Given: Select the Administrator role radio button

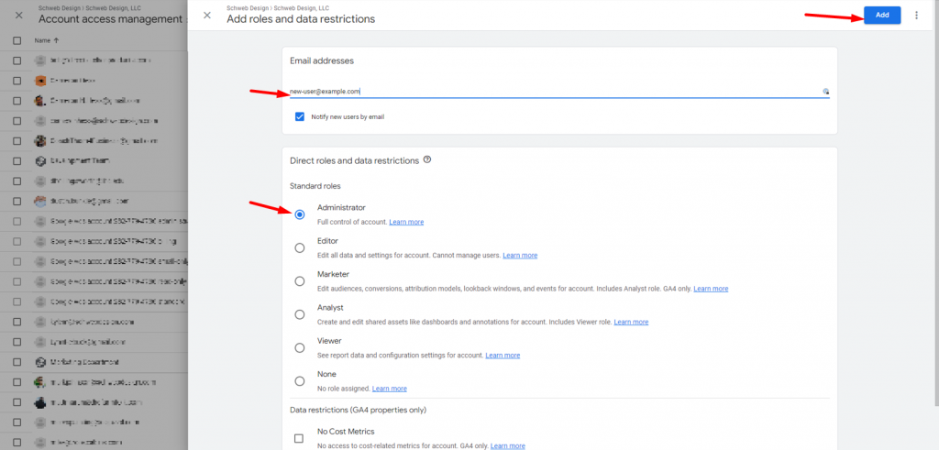Looking at the screenshot, I should [300, 214].
